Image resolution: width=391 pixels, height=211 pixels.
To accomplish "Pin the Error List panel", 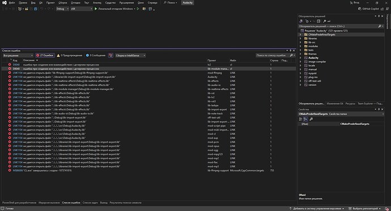I will point(290,50).
